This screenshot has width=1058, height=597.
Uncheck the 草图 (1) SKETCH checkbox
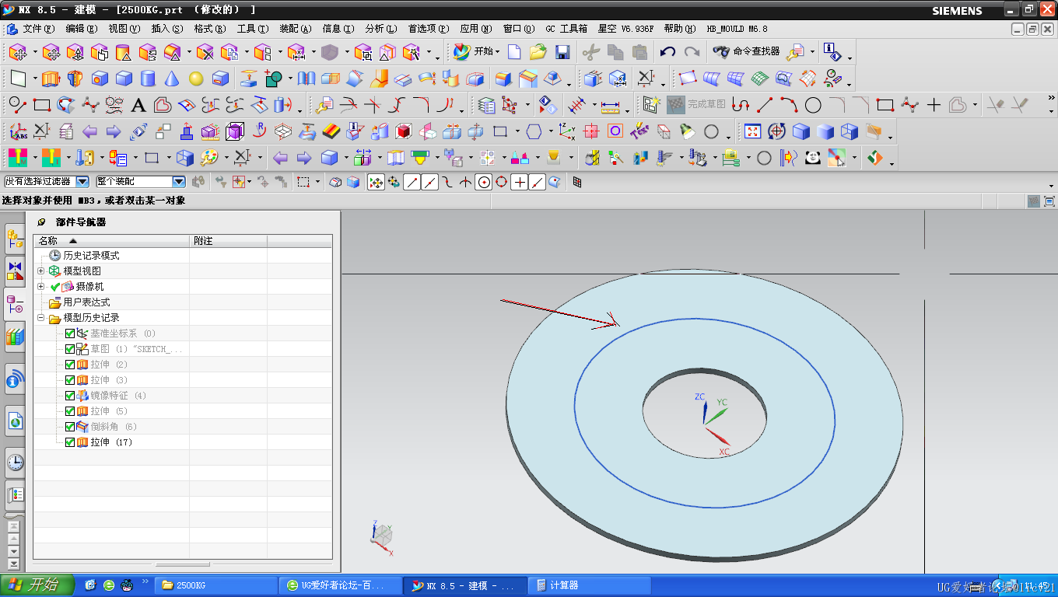70,349
